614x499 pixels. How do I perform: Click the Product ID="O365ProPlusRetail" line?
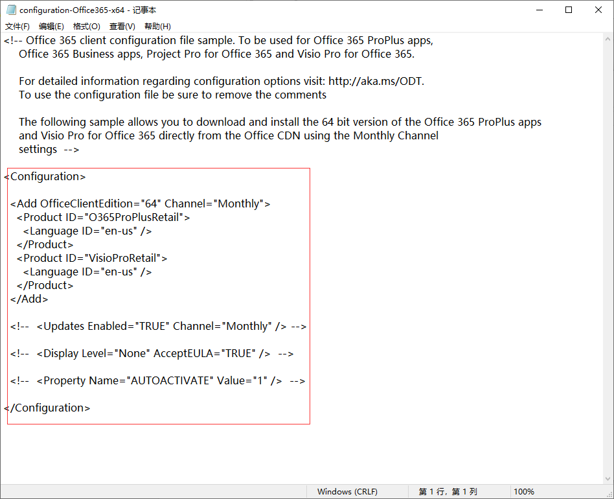(x=103, y=217)
